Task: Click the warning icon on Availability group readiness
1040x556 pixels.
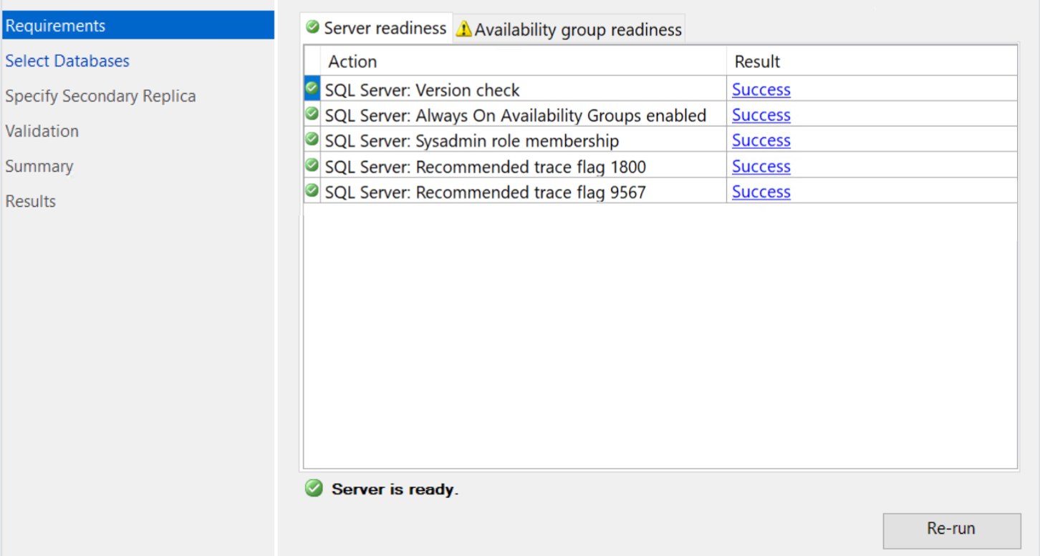Action: tap(464, 29)
